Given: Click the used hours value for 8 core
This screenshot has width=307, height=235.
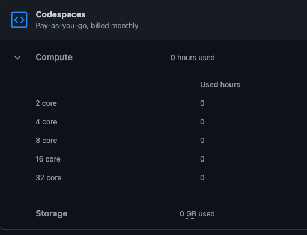Looking at the screenshot, I should tap(202, 141).
